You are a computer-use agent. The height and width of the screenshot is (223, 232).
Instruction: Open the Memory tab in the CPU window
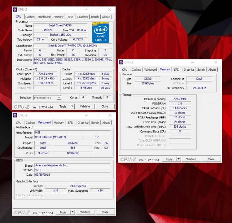[59, 17]
